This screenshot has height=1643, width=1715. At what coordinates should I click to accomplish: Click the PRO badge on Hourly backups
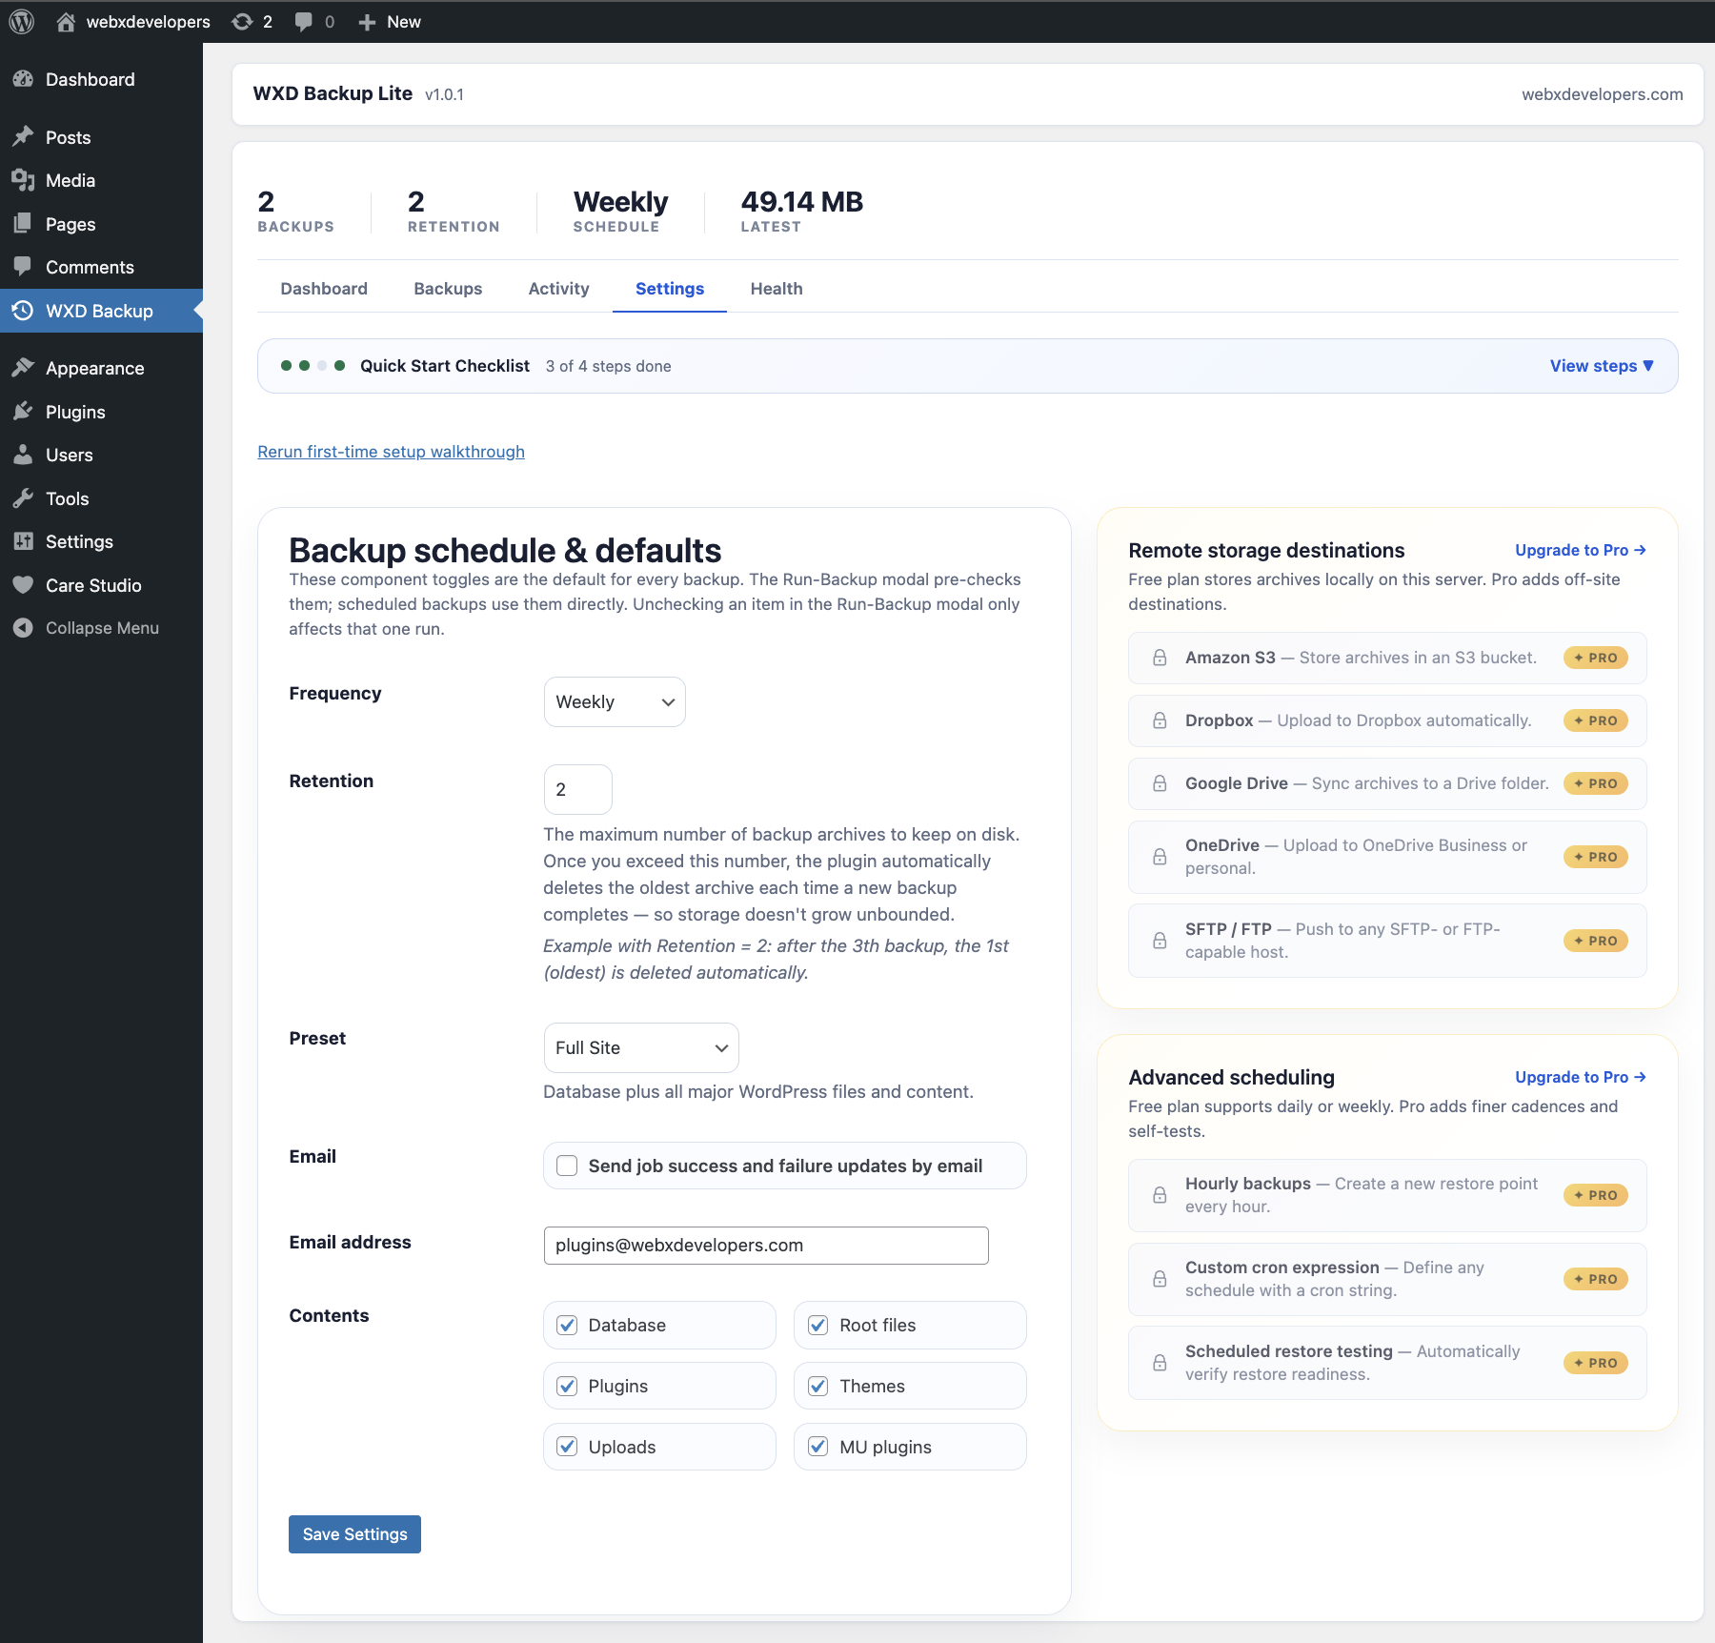click(x=1596, y=1195)
